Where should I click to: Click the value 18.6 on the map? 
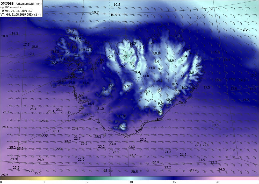34,47
